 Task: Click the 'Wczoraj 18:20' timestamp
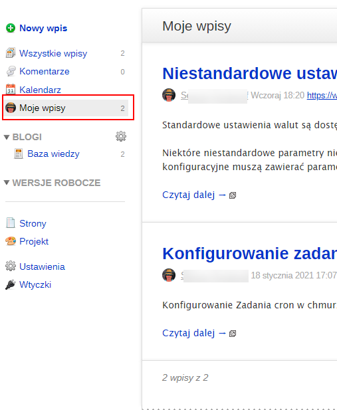[x=278, y=96]
